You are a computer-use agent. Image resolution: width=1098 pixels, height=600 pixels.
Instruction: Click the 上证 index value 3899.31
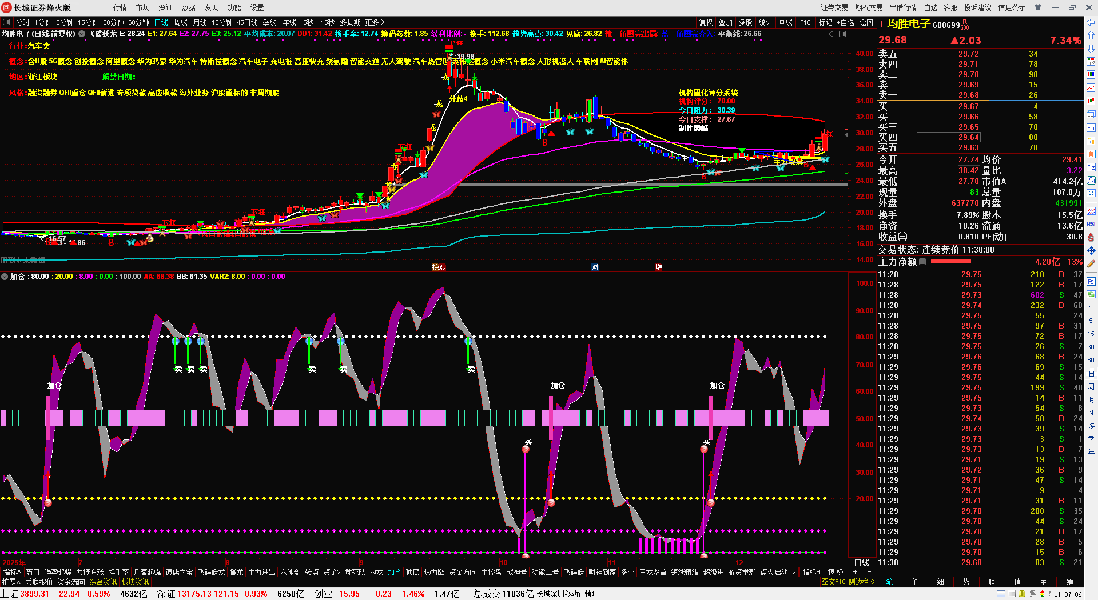pos(34,594)
